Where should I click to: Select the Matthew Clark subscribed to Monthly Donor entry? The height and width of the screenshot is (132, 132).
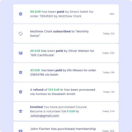tap(66, 34)
